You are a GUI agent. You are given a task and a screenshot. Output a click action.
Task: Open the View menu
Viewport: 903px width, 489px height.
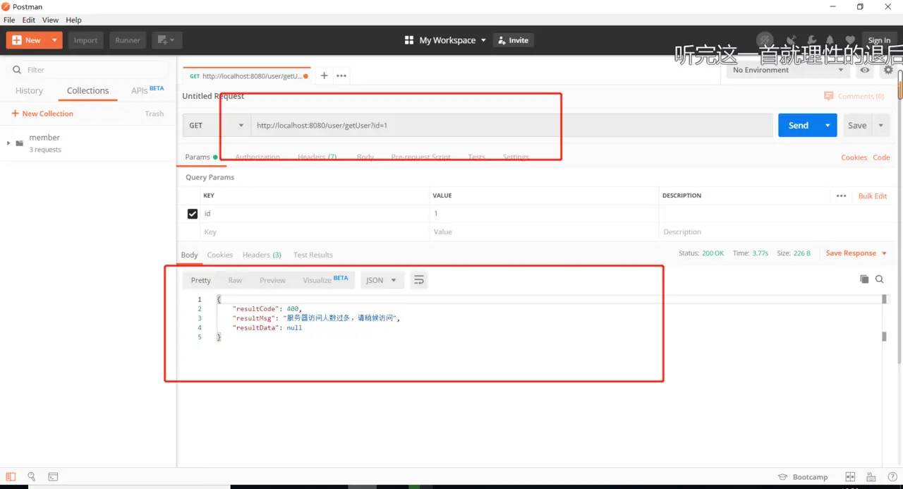(x=51, y=20)
